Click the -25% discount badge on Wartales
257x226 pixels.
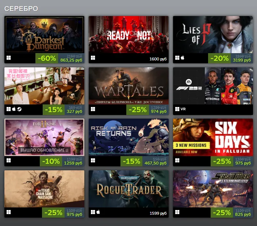(138, 110)
